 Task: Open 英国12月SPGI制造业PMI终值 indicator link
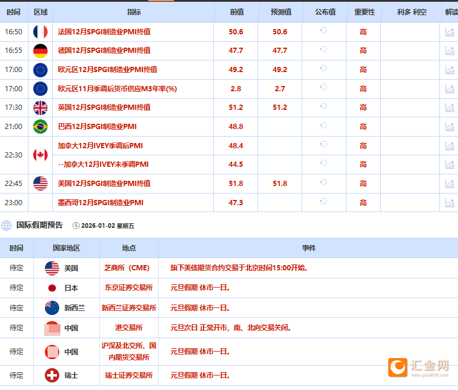coord(104,108)
